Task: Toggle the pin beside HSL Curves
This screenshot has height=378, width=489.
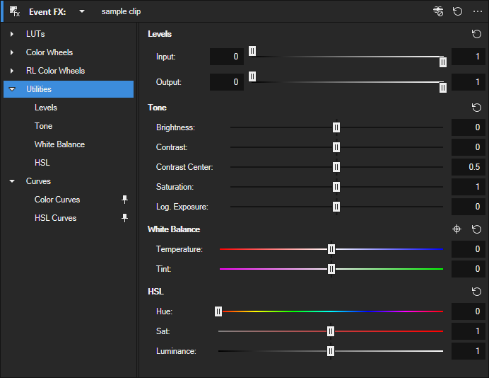Action: click(x=125, y=218)
